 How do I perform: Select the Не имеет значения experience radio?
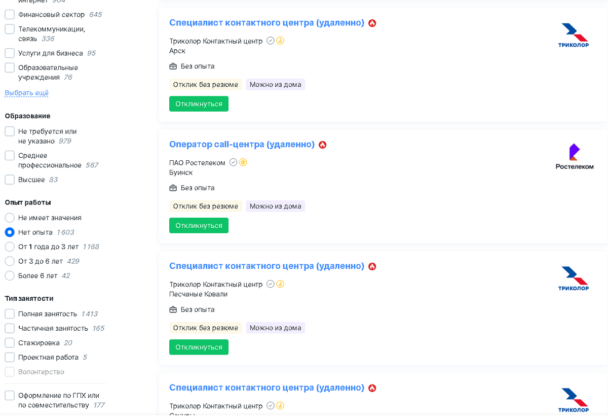(x=10, y=218)
